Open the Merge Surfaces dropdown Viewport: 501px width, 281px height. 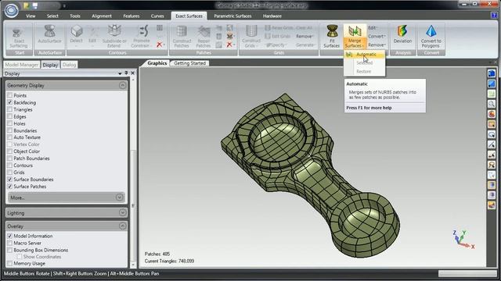[x=355, y=44]
